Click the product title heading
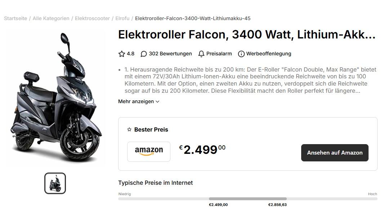 tap(247, 35)
